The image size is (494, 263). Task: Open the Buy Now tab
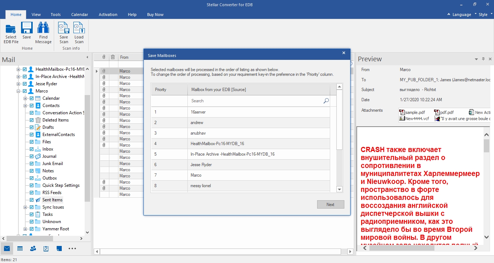pos(155,15)
